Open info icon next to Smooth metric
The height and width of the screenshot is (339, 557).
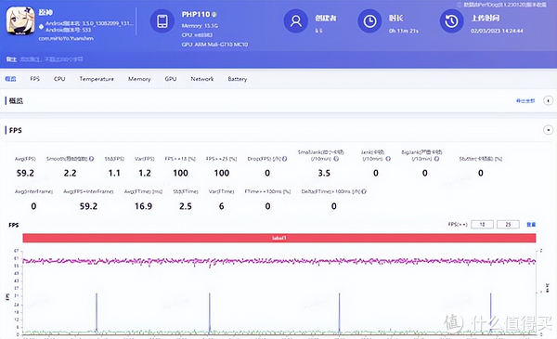tap(91, 159)
